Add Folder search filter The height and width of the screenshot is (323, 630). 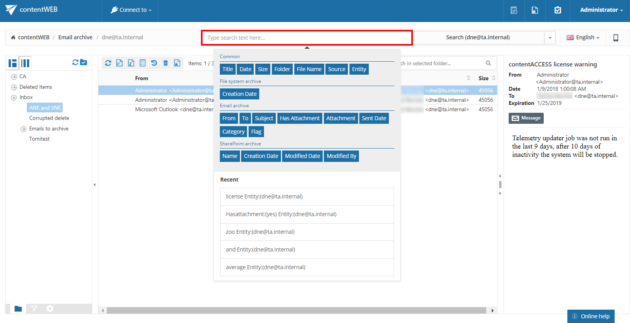(x=282, y=69)
